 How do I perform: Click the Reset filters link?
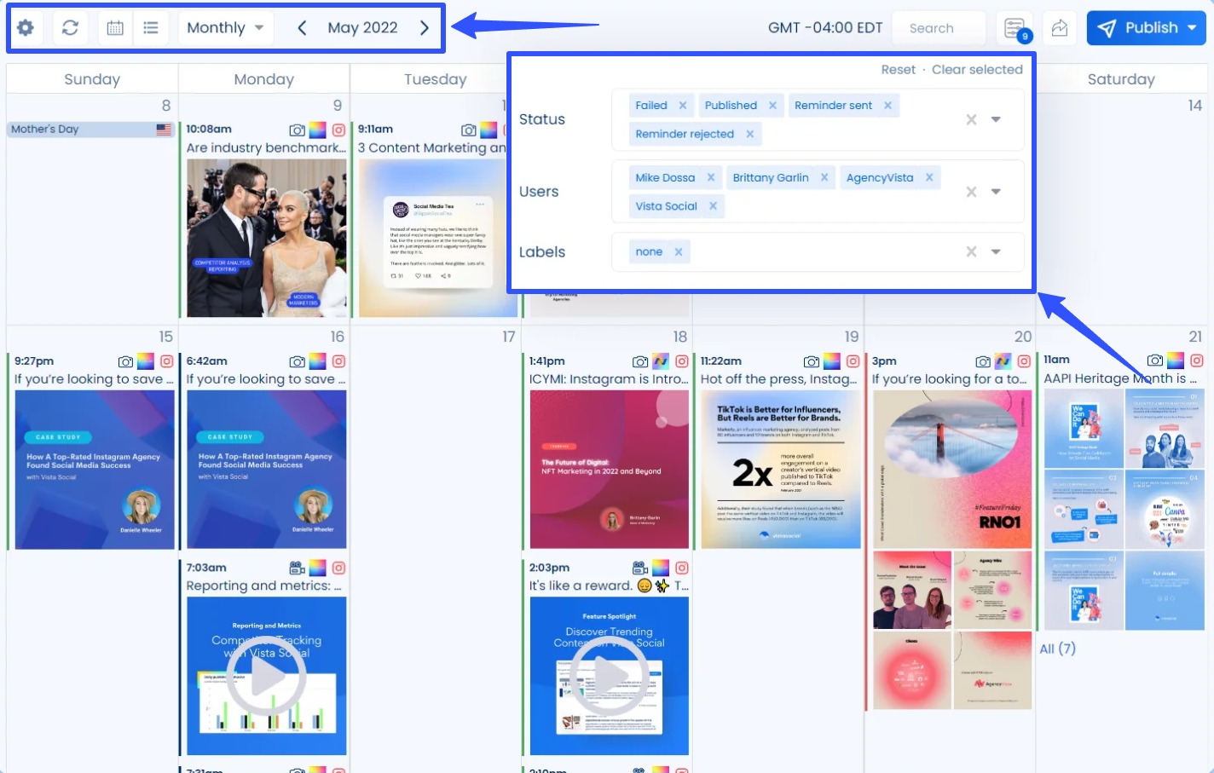[899, 69]
